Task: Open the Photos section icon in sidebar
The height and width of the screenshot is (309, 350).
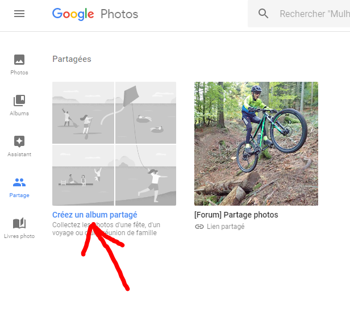Action: point(19,60)
